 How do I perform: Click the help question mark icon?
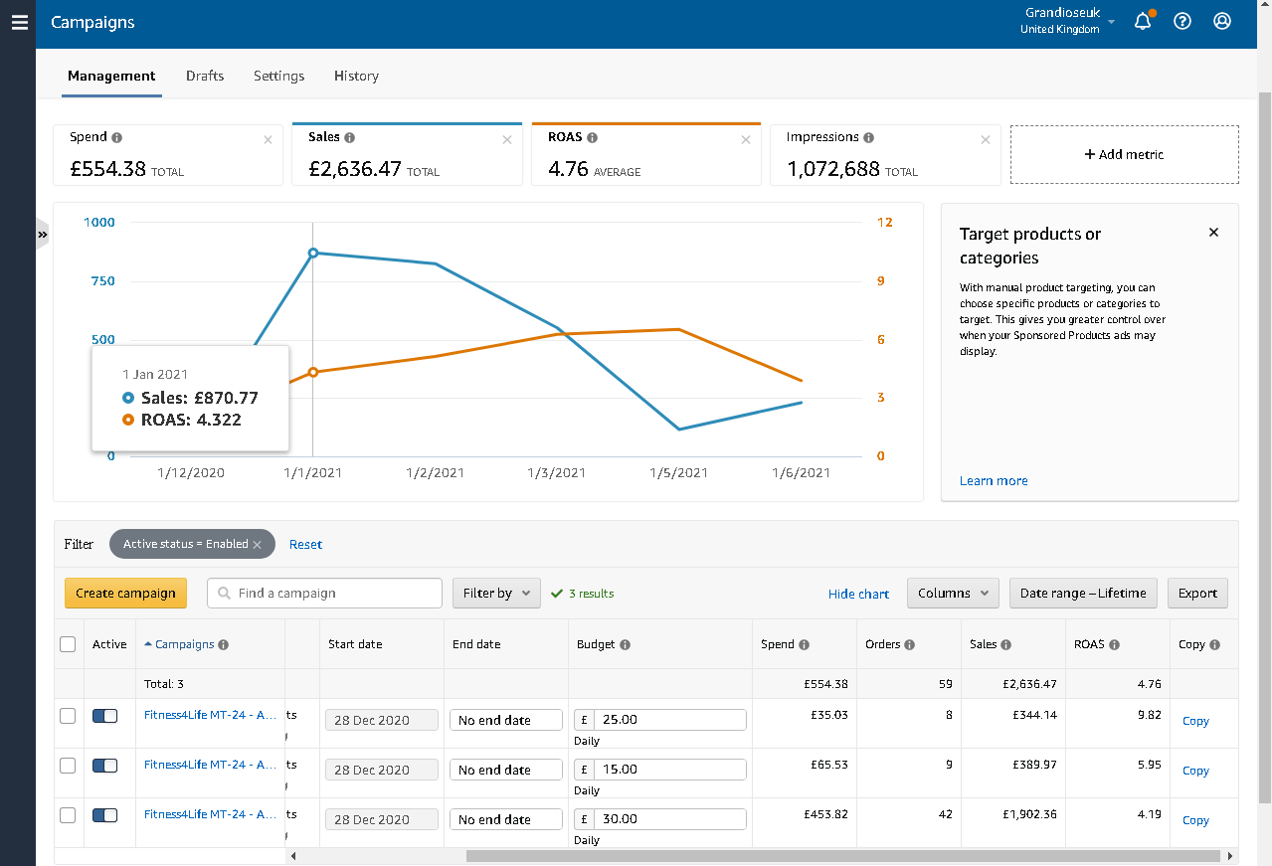click(1182, 21)
